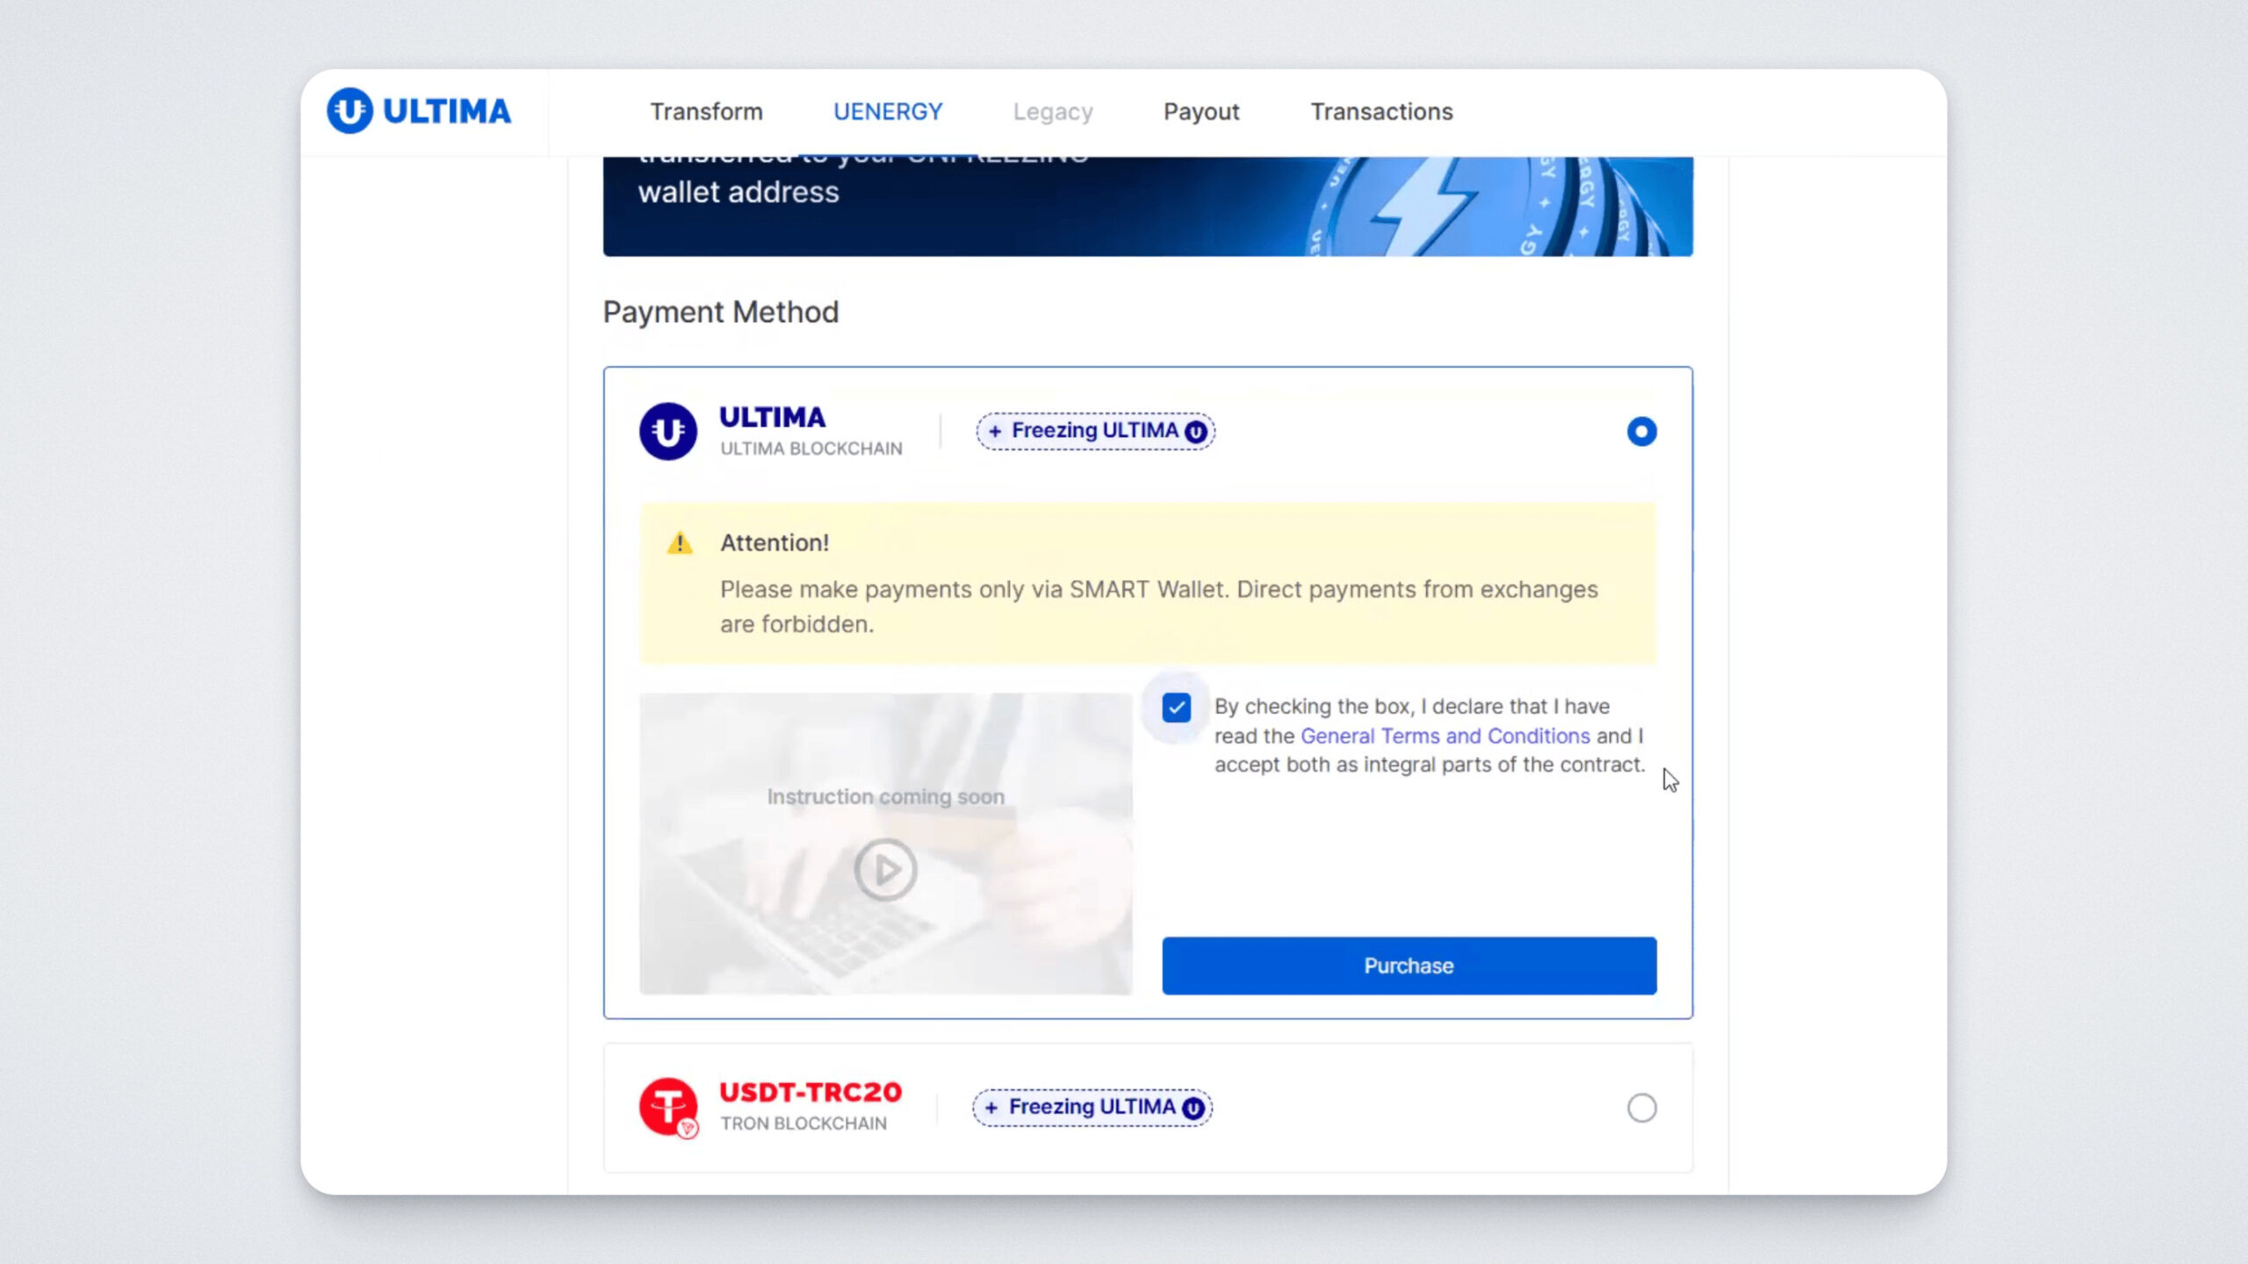
Task: Open the Payout tab
Action: tap(1200, 111)
